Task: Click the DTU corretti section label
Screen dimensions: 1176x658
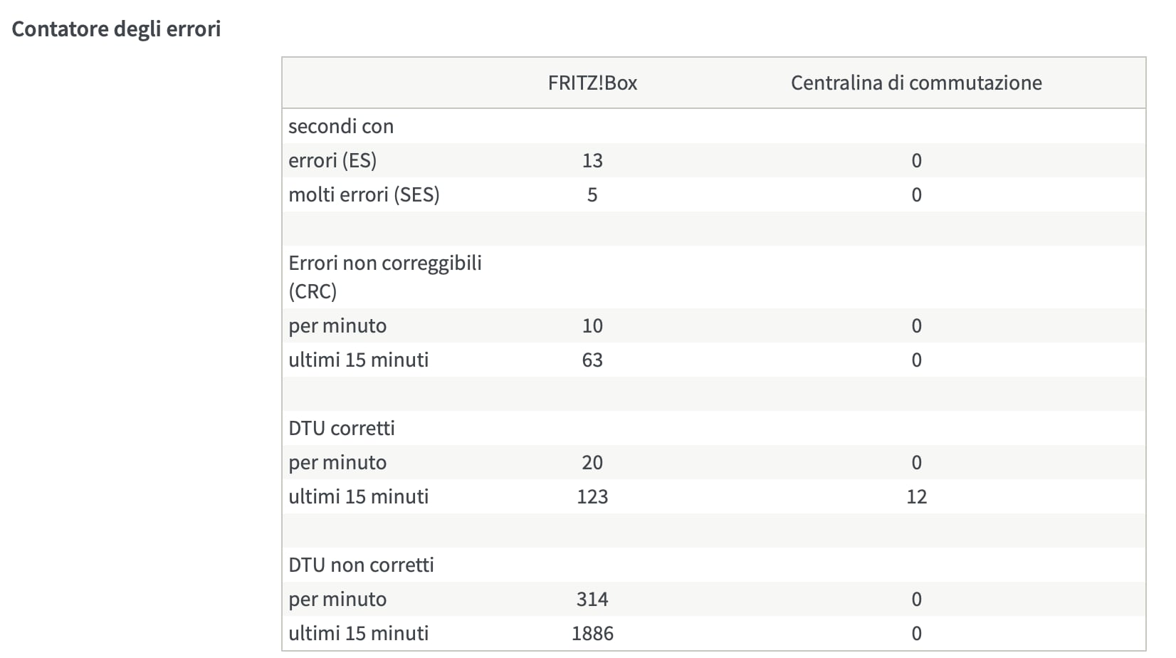Action: [342, 428]
